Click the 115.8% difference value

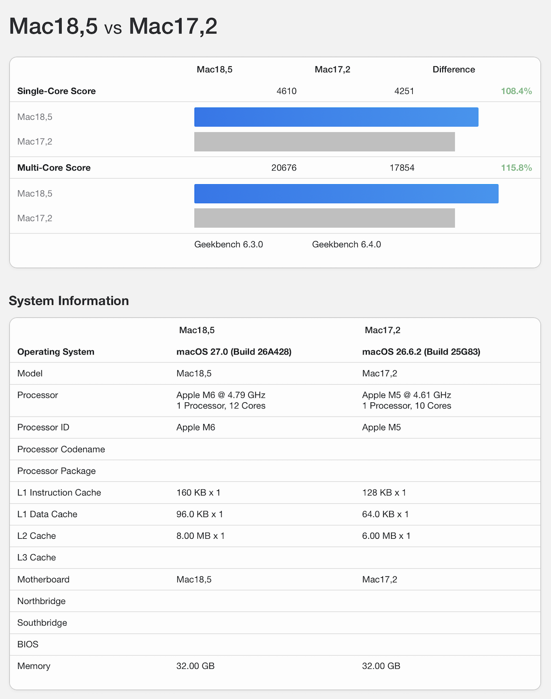(x=516, y=168)
